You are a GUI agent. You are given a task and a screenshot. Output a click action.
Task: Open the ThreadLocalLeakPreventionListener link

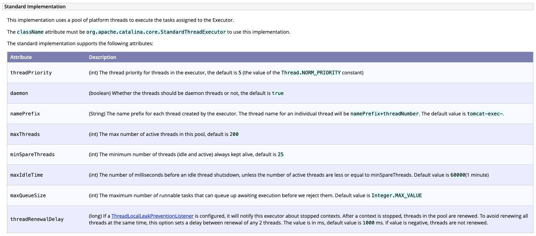[152, 216]
